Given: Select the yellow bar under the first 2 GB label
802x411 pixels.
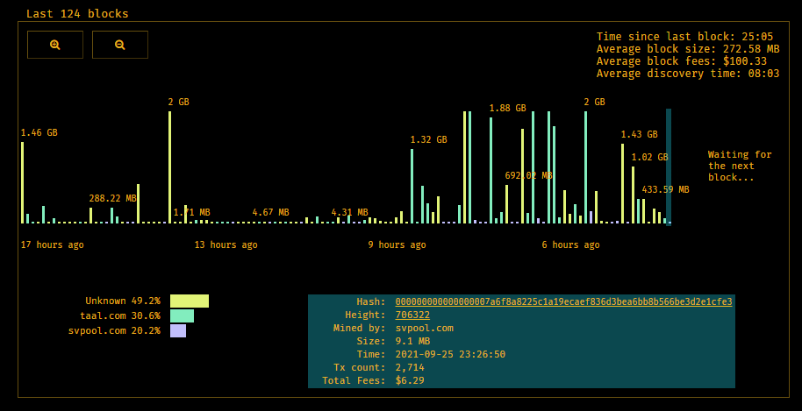Looking at the screenshot, I should [x=170, y=167].
